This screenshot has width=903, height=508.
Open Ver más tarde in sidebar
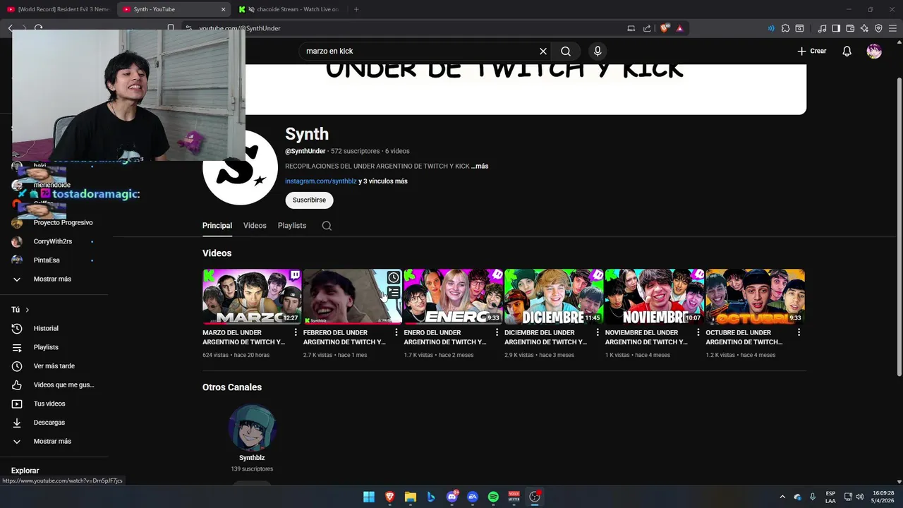(54, 366)
